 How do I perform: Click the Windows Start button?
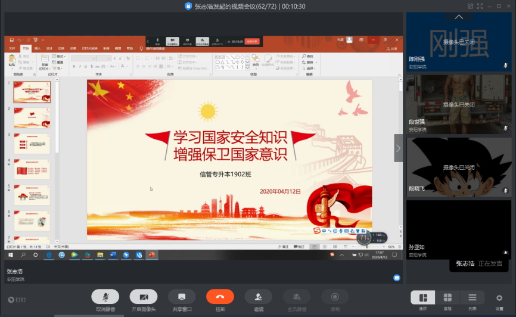tap(11, 255)
